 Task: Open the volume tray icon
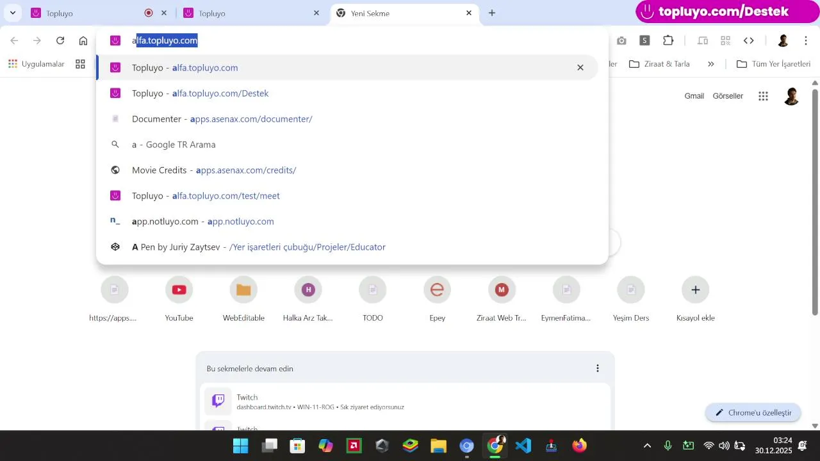tap(724, 446)
